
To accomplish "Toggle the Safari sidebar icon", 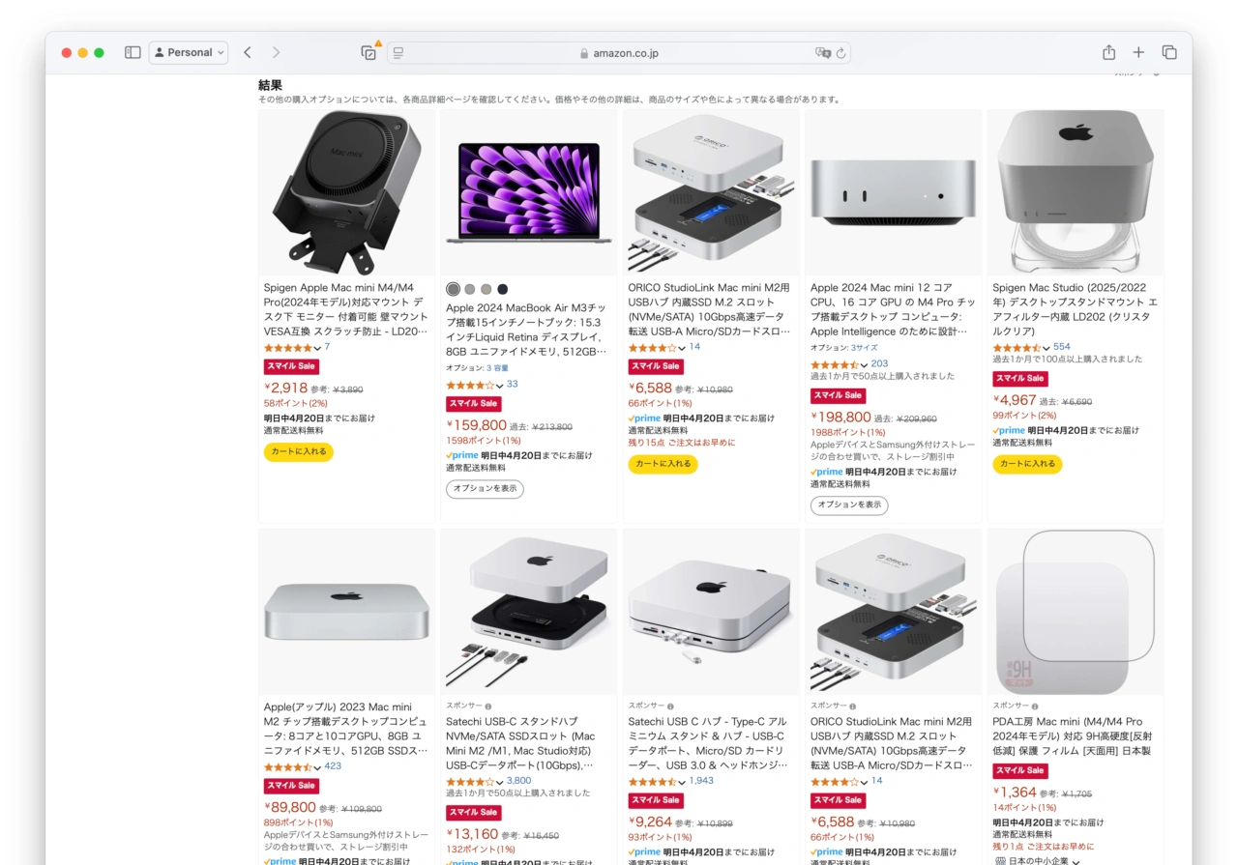I will click(133, 52).
